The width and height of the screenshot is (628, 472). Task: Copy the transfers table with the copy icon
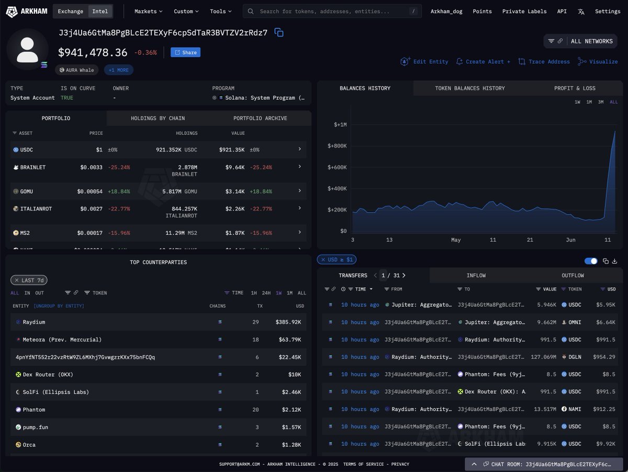click(x=605, y=261)
